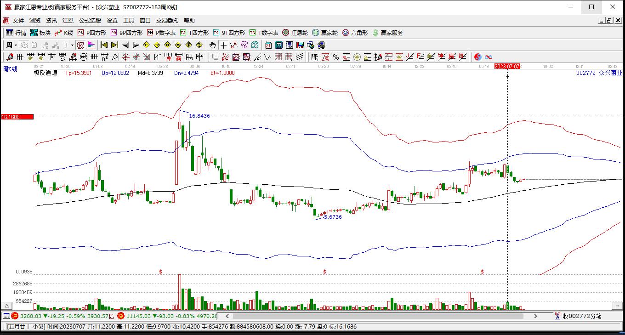Open the P四方形 tool
The width and height of the screenshot is (625, 335).
point(92,33)
